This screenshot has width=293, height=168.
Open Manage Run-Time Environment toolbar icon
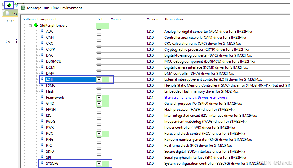coord(9,5)
